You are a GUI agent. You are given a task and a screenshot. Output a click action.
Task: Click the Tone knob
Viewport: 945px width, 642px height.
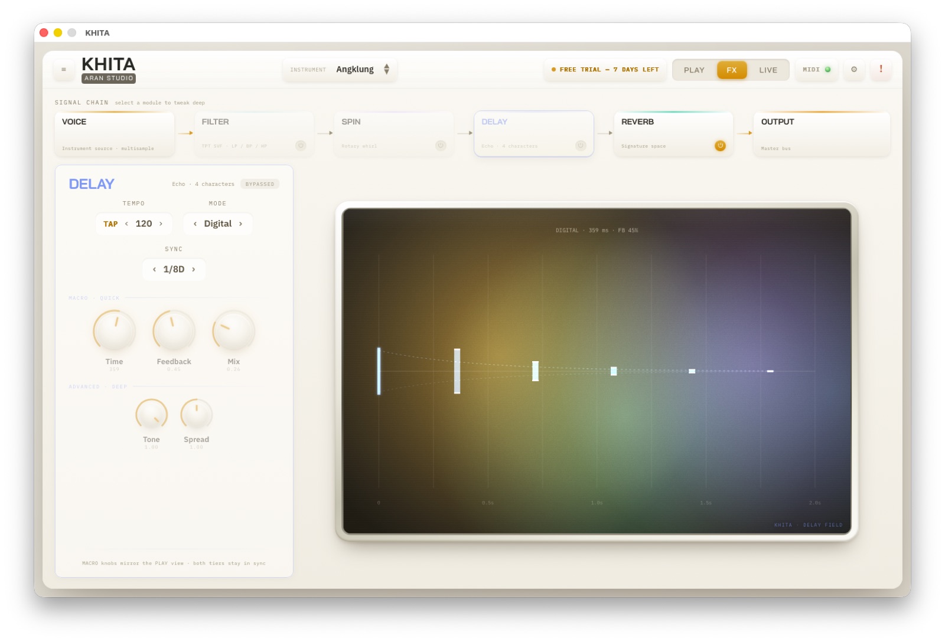pos(152,414)
